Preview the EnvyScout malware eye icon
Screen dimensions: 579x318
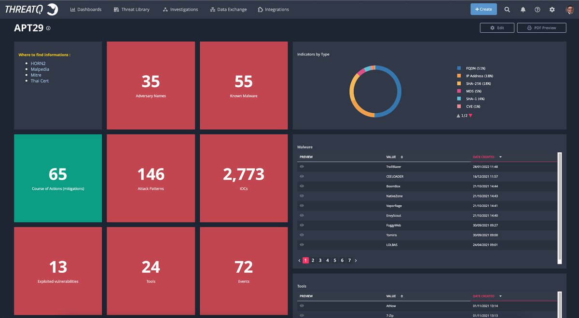tap(302, 215)
